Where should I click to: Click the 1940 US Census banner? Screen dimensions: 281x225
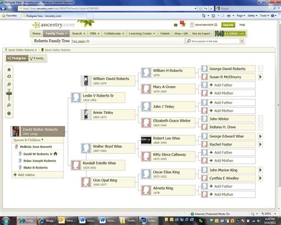[x=230, y=33]
